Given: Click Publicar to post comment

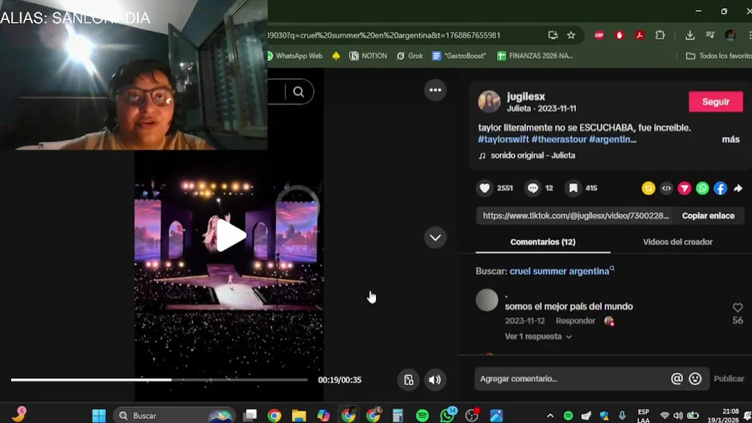Looking at the screenshot, I should [x=728, y=379].
